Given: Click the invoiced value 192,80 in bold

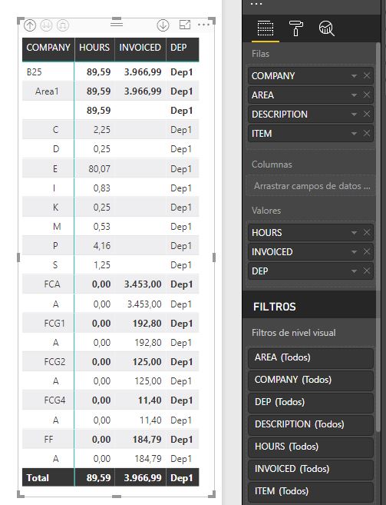Looking at the screenshot, I should 147,323.
